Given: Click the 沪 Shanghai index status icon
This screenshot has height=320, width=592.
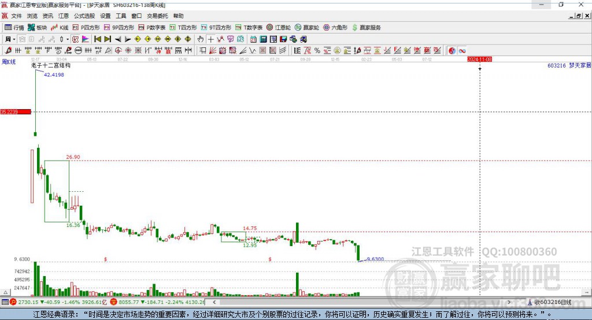Looking at the screenshot, I should pyautogui.click(x=13, y=302).
